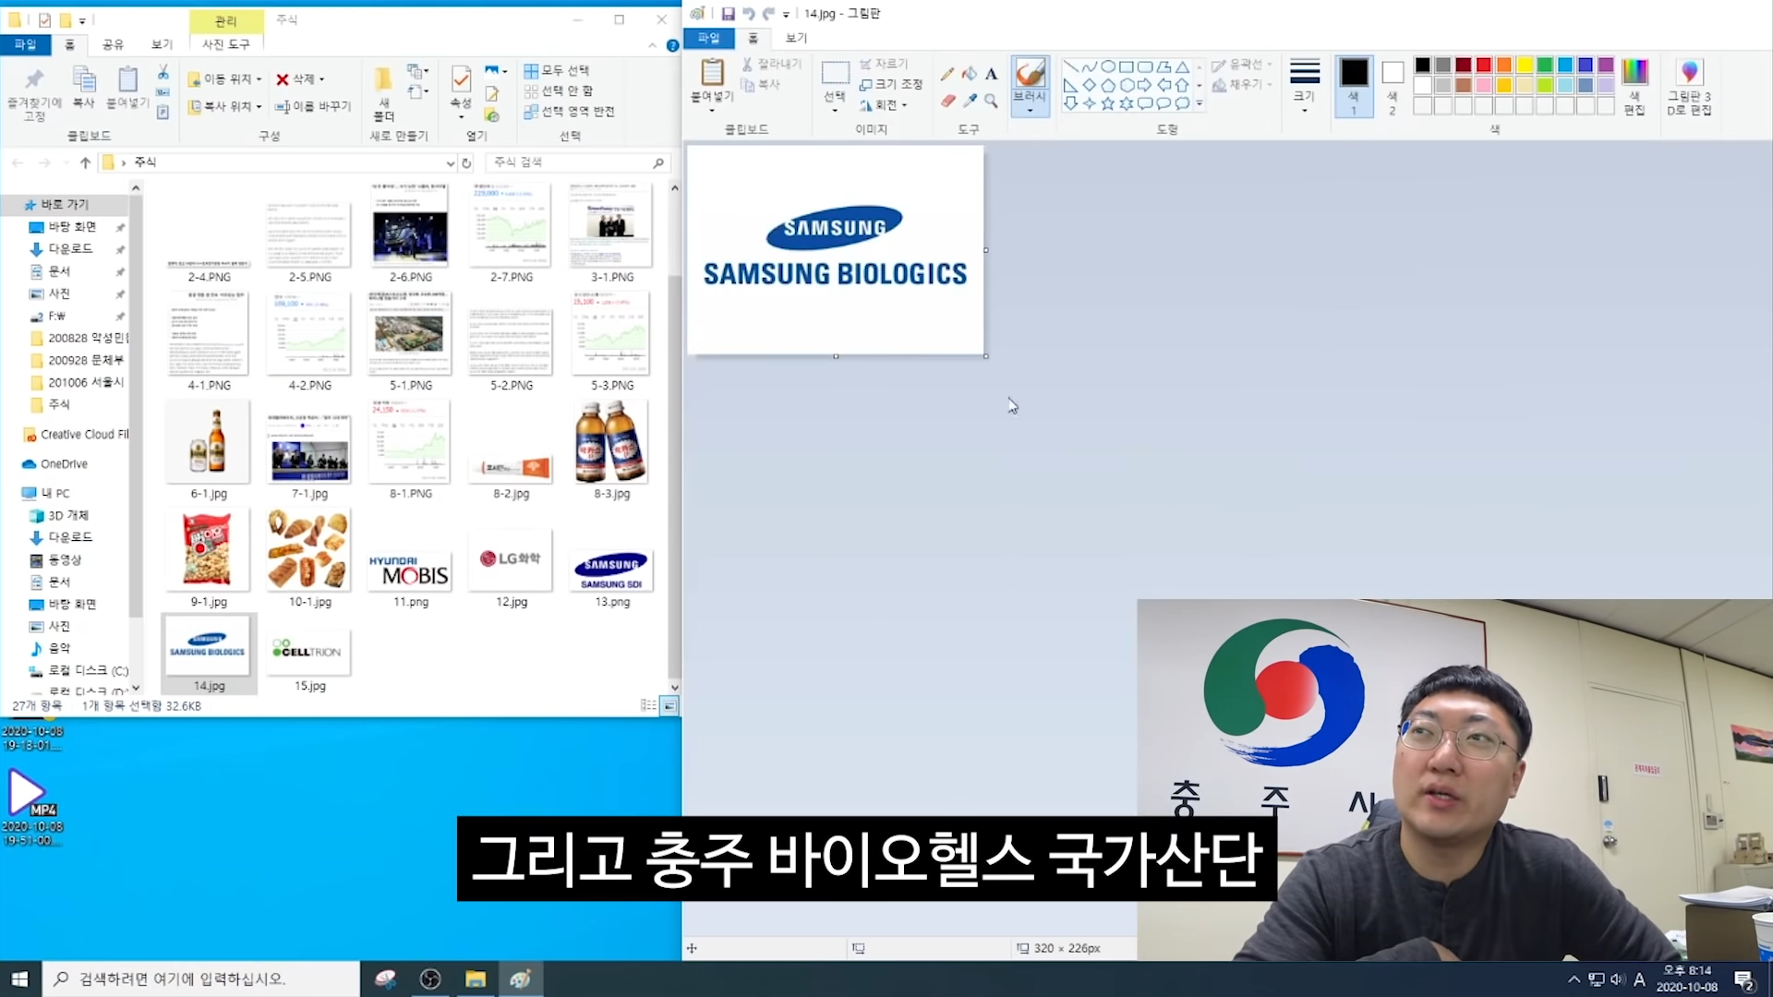Screen dimensions: 1773x997
Task: Select the Text tool in Paint
Action: 992,74
